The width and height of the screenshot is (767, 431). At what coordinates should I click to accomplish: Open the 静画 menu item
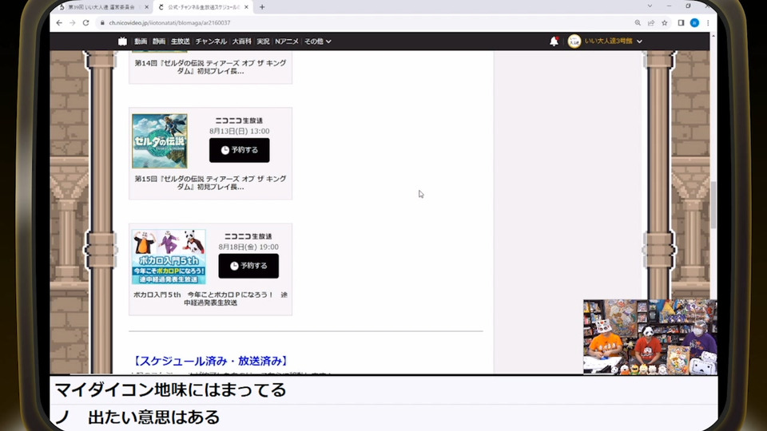[x=158, y=42]
